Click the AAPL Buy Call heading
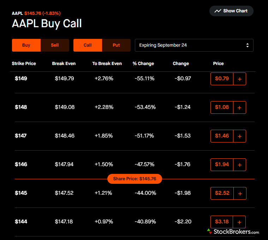 click(x=47, y=23)
